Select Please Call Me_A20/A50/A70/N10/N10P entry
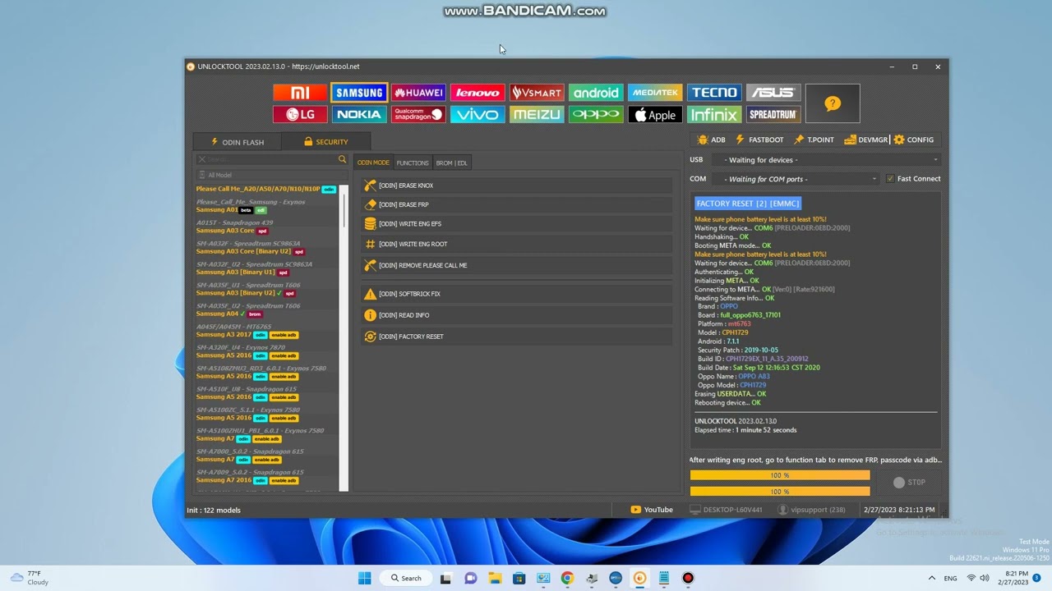This screenshot has height=591, width=1052. (266, 189)
